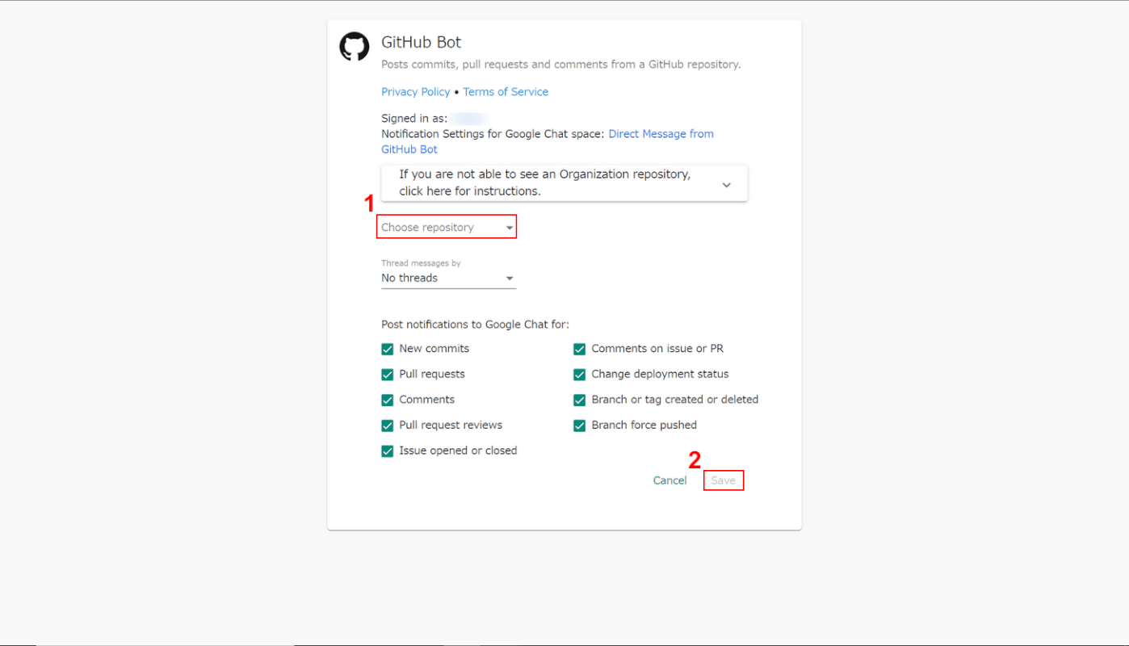1129x646 pixels.
Task: Click the chevron on the instructions panel
Action: 727,185
